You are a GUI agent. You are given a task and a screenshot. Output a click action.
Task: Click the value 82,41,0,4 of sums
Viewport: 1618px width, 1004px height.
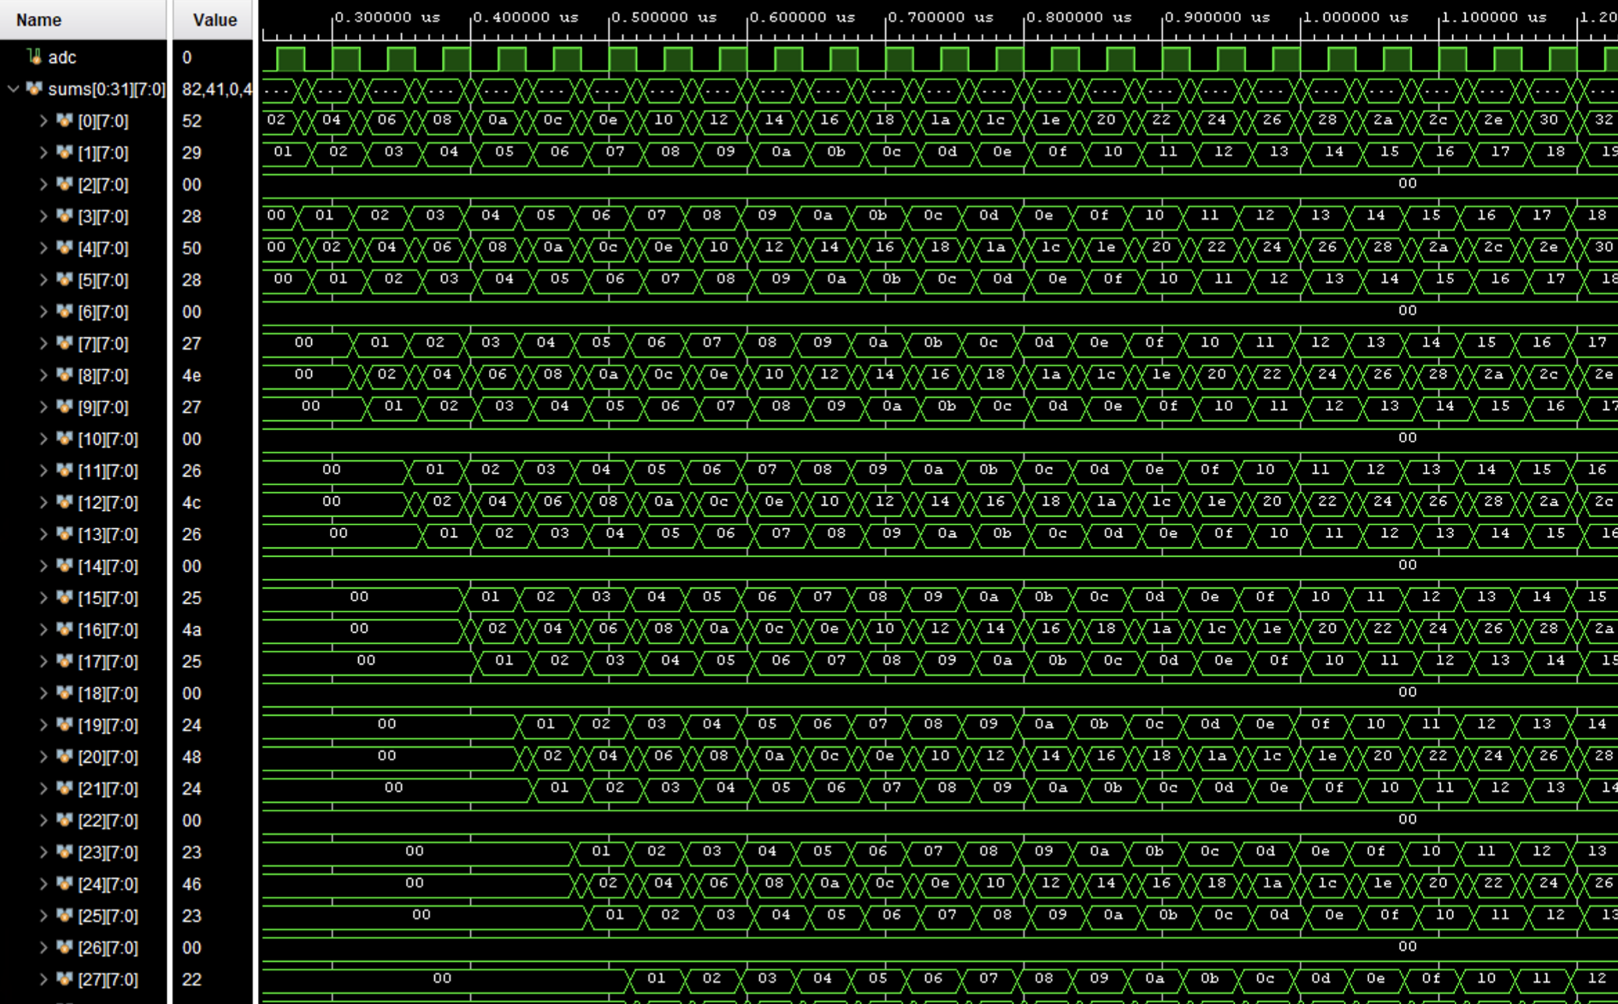coord(217,89)
